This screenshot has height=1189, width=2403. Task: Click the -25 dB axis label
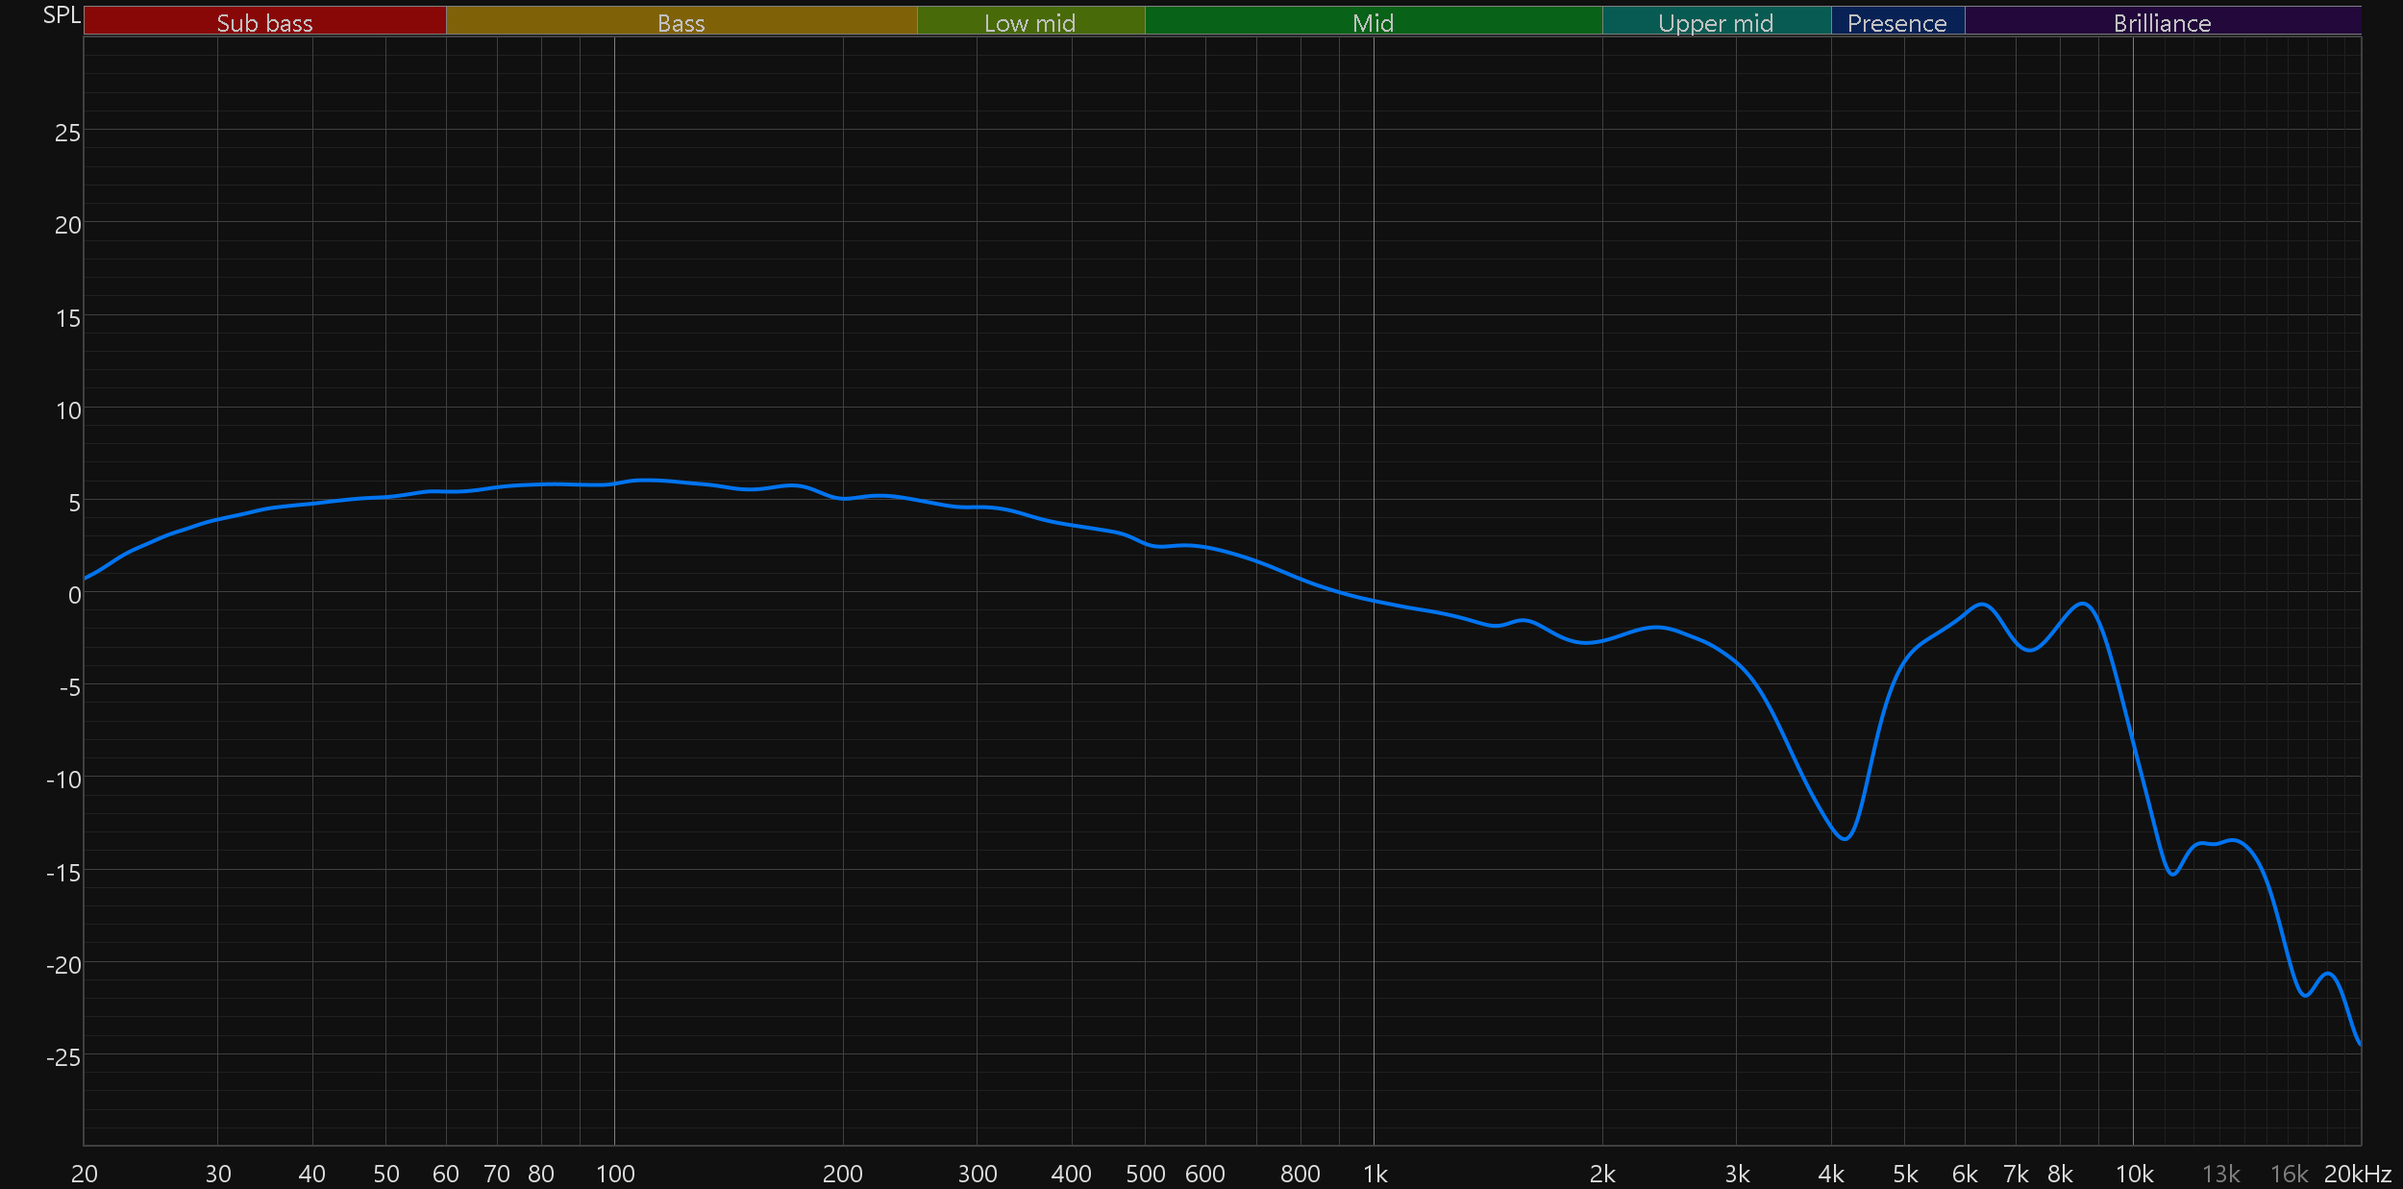(63, 1057)
